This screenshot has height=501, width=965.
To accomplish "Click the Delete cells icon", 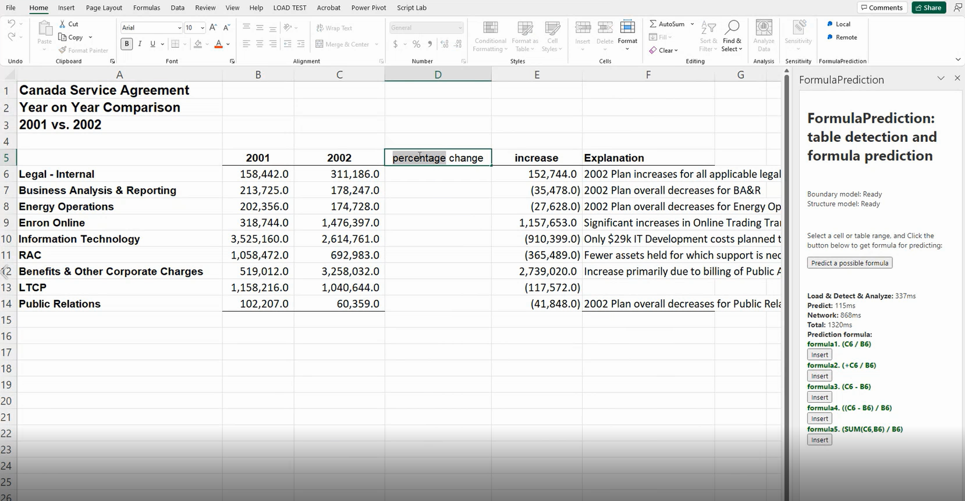I will [x=605, y=28].
